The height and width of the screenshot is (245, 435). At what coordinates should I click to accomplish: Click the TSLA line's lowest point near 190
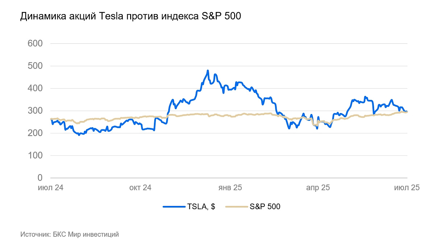[x=79, y=135]
